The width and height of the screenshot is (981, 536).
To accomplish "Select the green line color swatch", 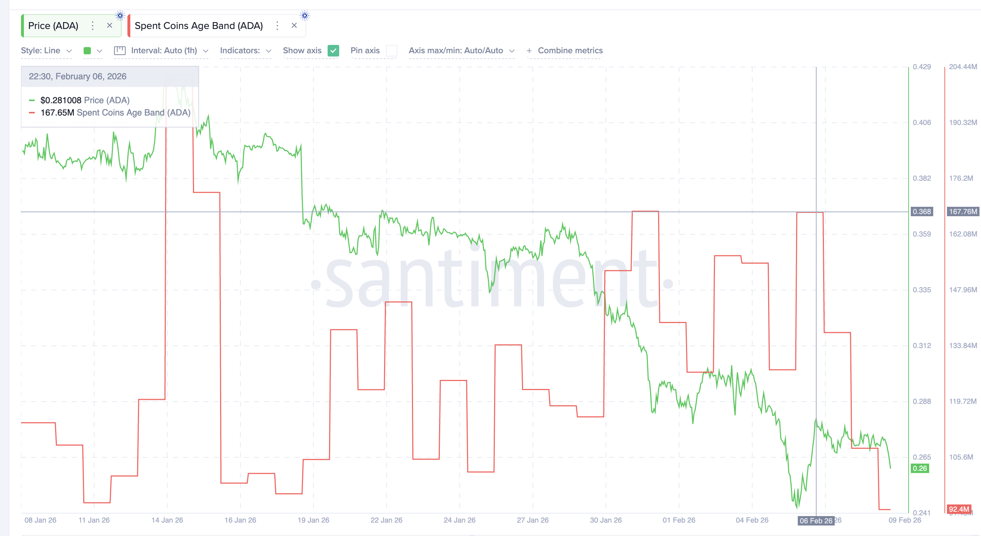I will click(x=88, y=50).
